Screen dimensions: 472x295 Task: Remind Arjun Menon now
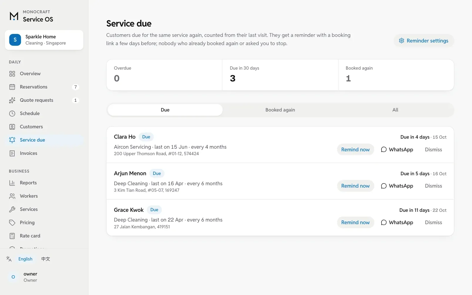[x=355, y=186]
